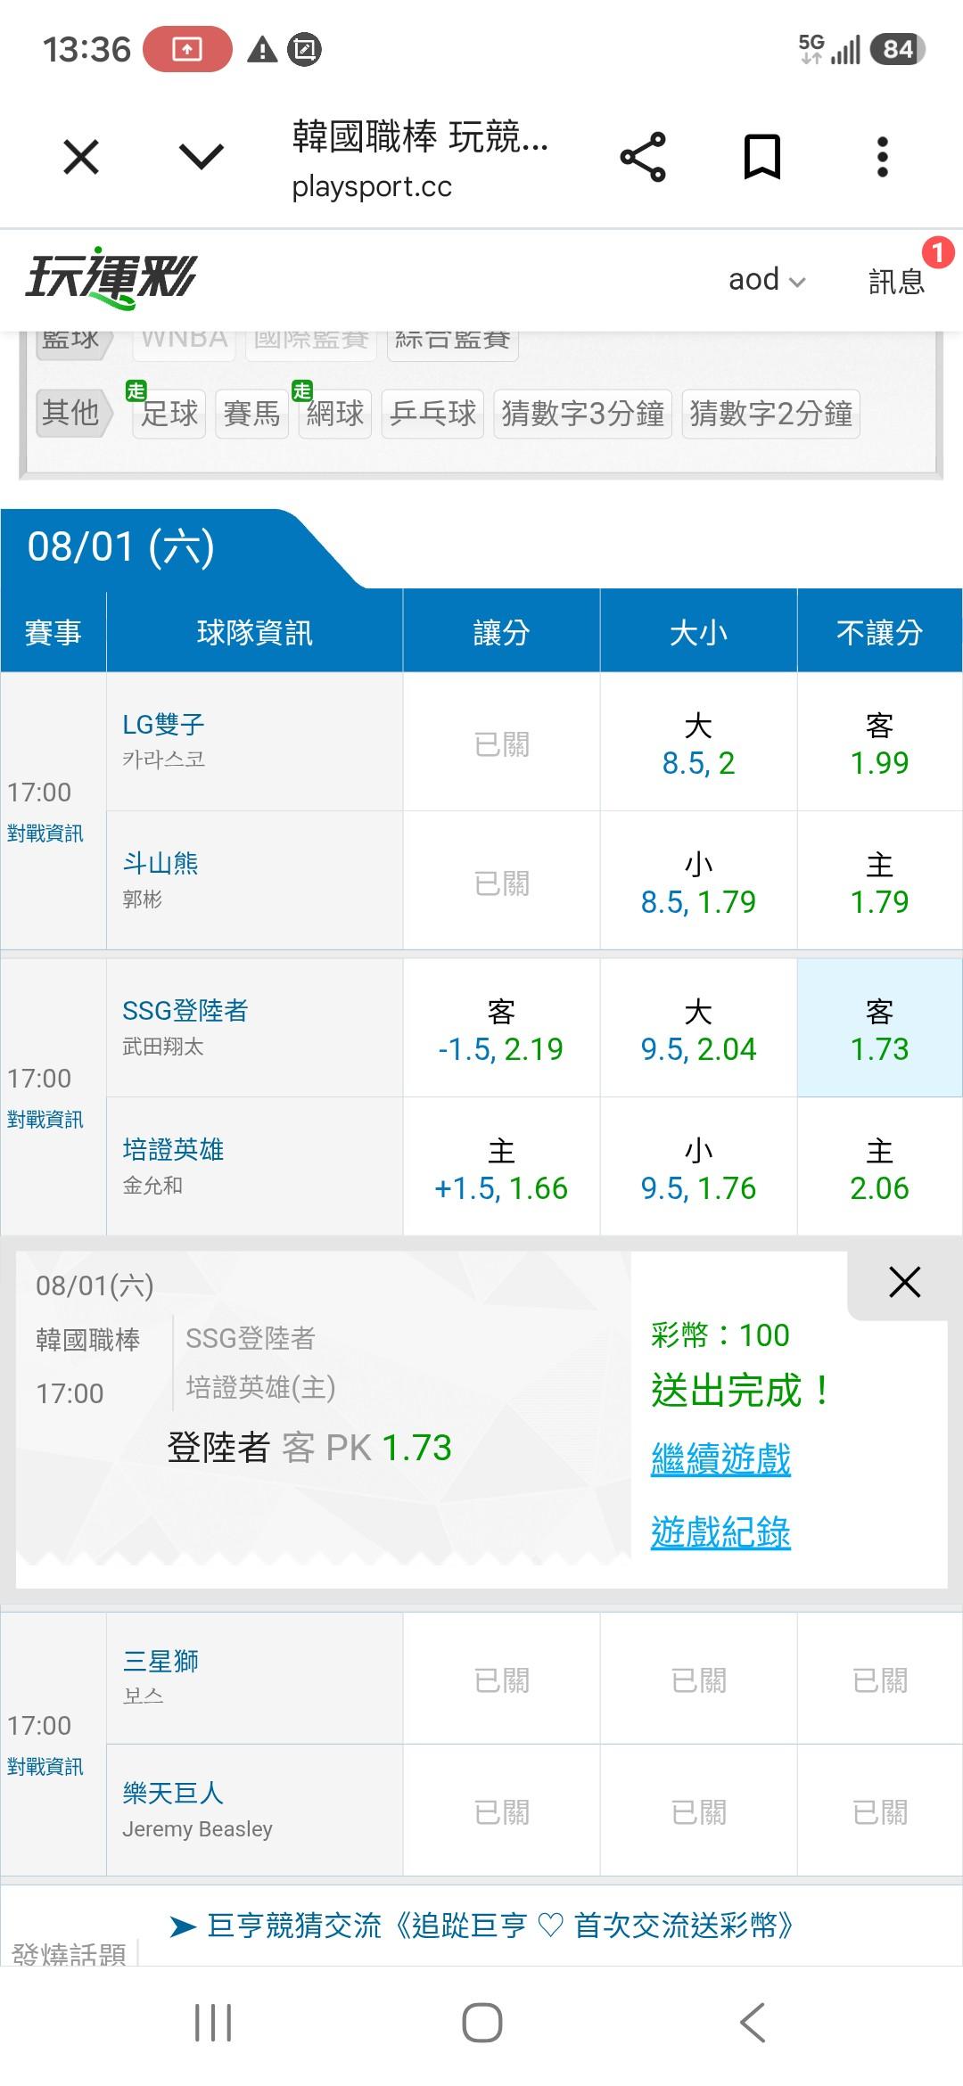Click 繼續遊戲 link
Viewport: 963px width, 2086px height.
pyautogui.click(x=720, y=1459)
